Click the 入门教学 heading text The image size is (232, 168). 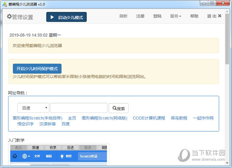coord(16,140)
